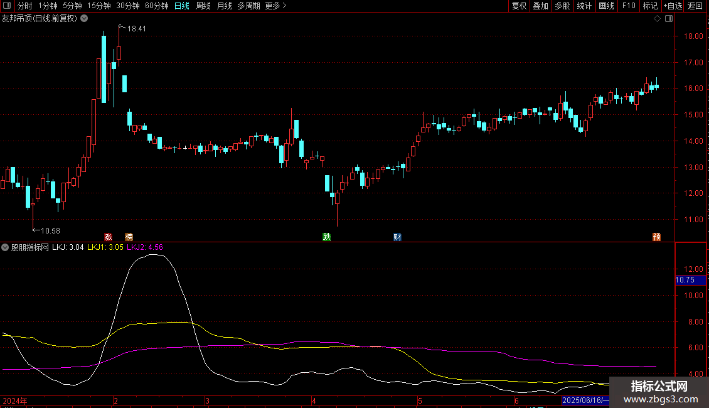Click the 10.75 value label on indicator axis
This screenshot has height=408, width=709.
pyautogui.click(x=685, y=280)
